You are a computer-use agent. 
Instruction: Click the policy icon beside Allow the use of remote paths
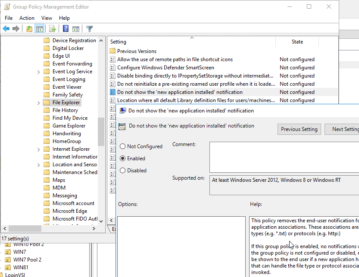pyautogui.click(x=112, y=59)
